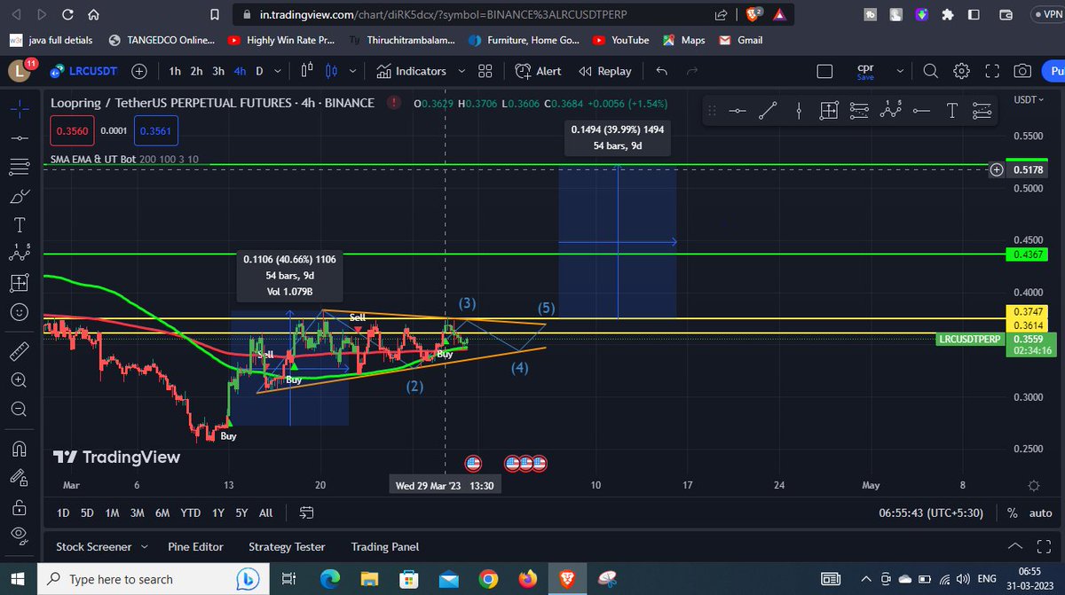
Task: Open the Fibonacci retracement tools in left sidebar
Action: (x=20, y=168)
